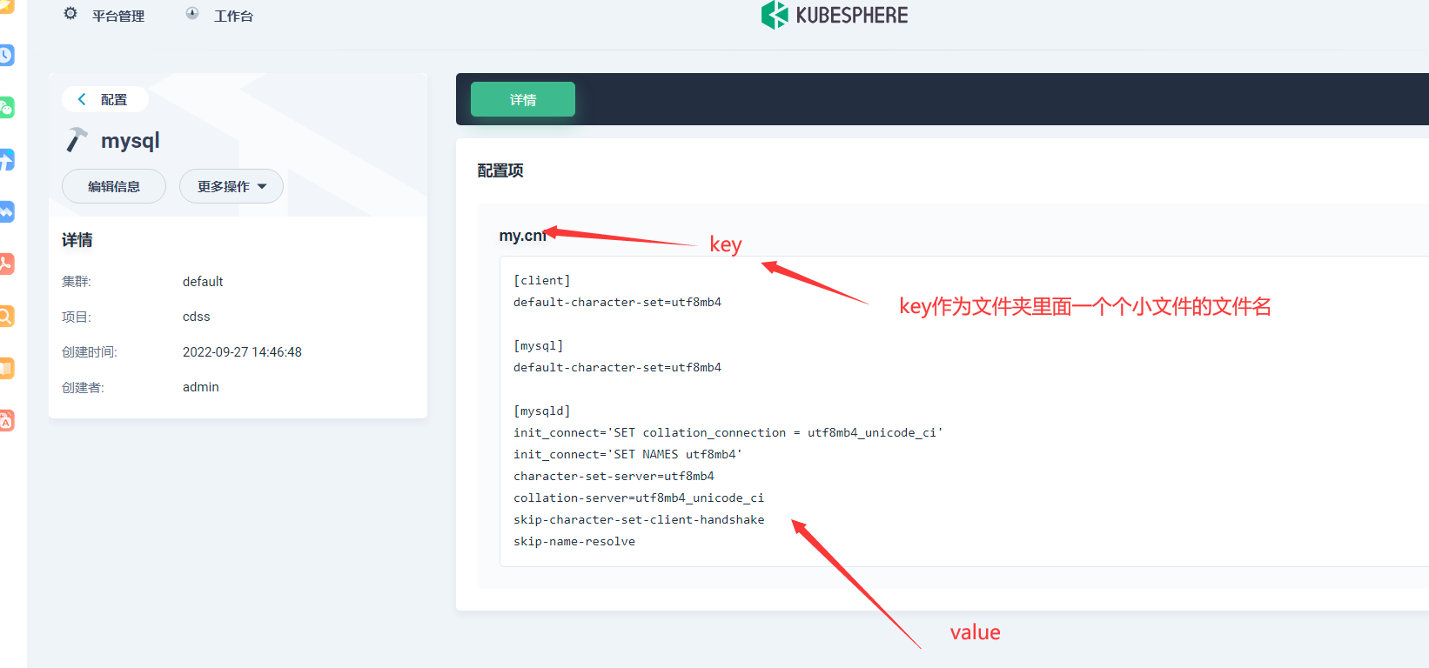Expand the 更多操作 dropdown
The height and width of the screenshot is (668, 1429).
(231, 186)
